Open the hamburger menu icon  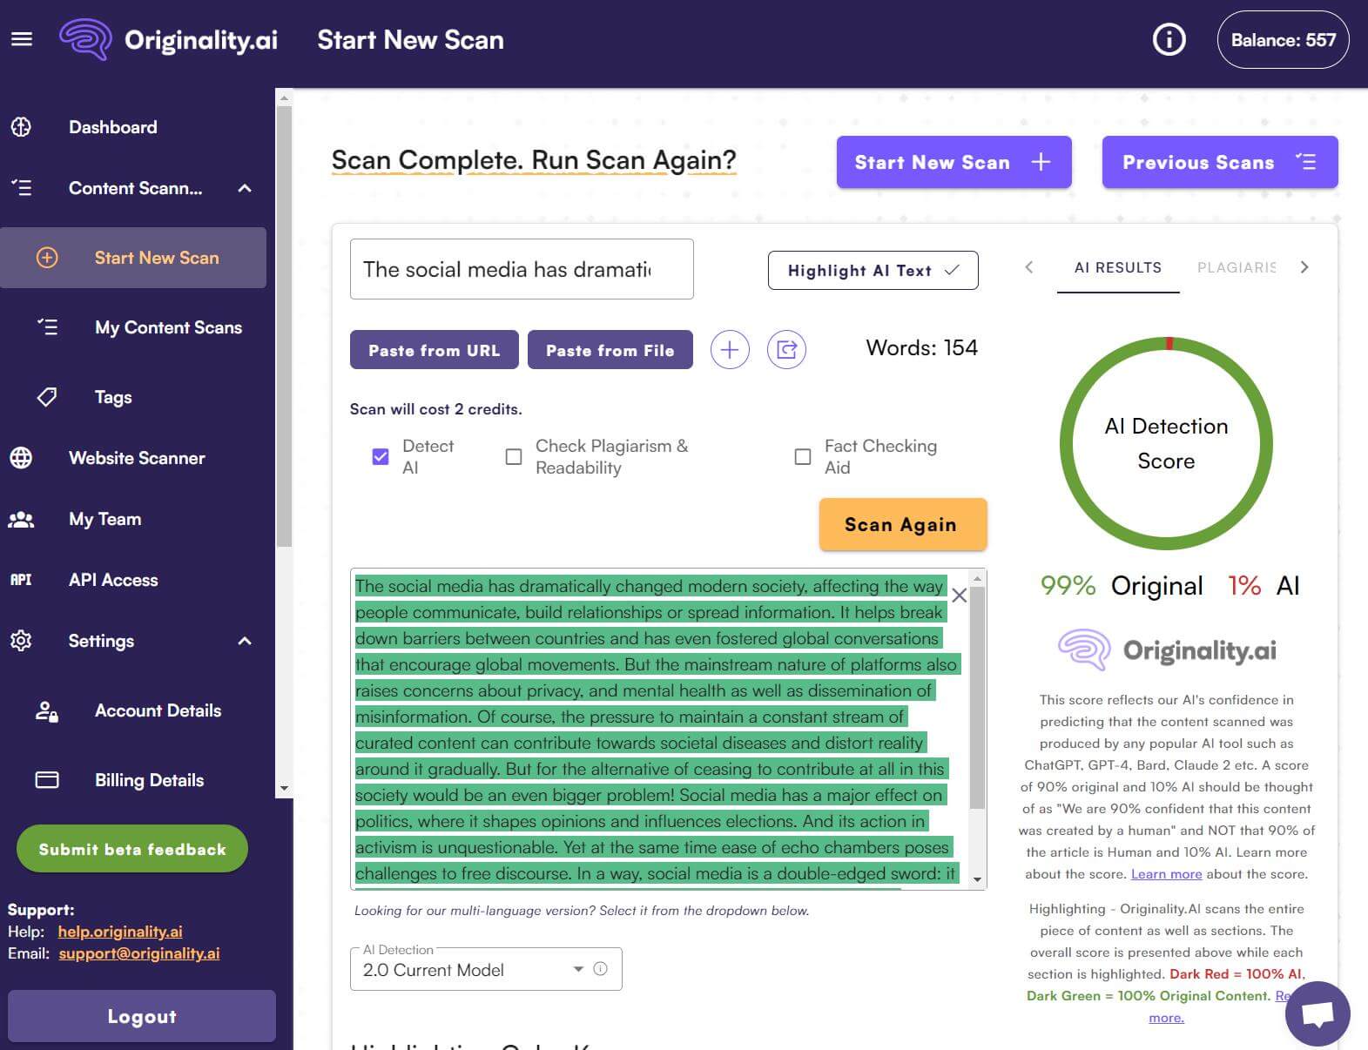(22, 39)
